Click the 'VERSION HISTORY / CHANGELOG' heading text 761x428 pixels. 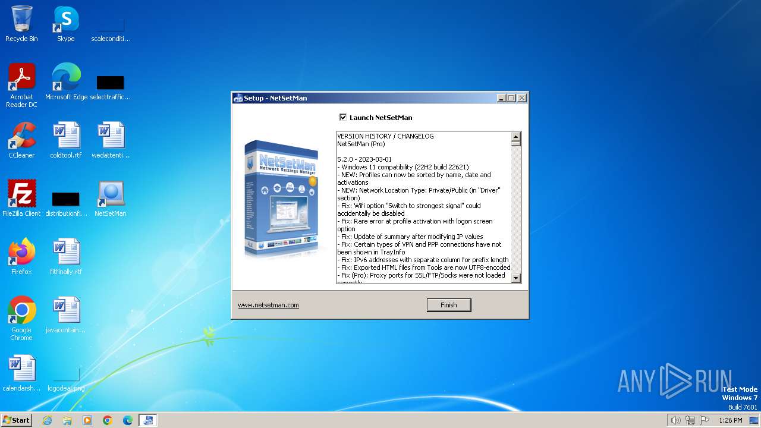tap(385, 136)
